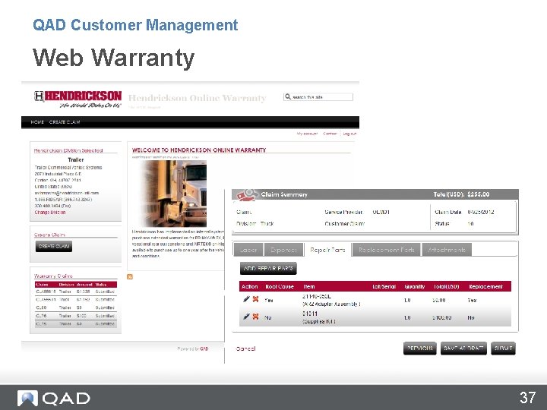Click the ADD REPAIR PARTS button

pyautogui.click(x=268, y=269)
